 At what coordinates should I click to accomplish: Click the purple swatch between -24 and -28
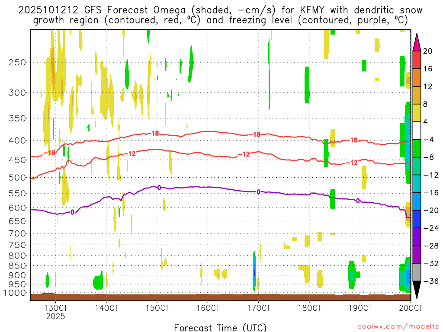[417, 237]
